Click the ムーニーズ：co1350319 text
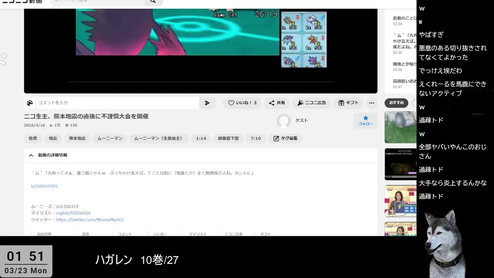The image size is (494, 278). (x=55, y=207)
